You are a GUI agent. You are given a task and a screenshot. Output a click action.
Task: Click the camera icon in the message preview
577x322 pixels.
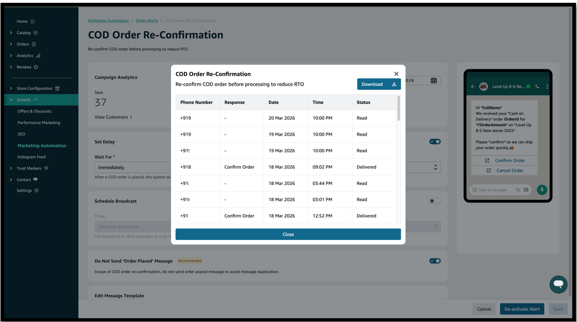point(526,190)
